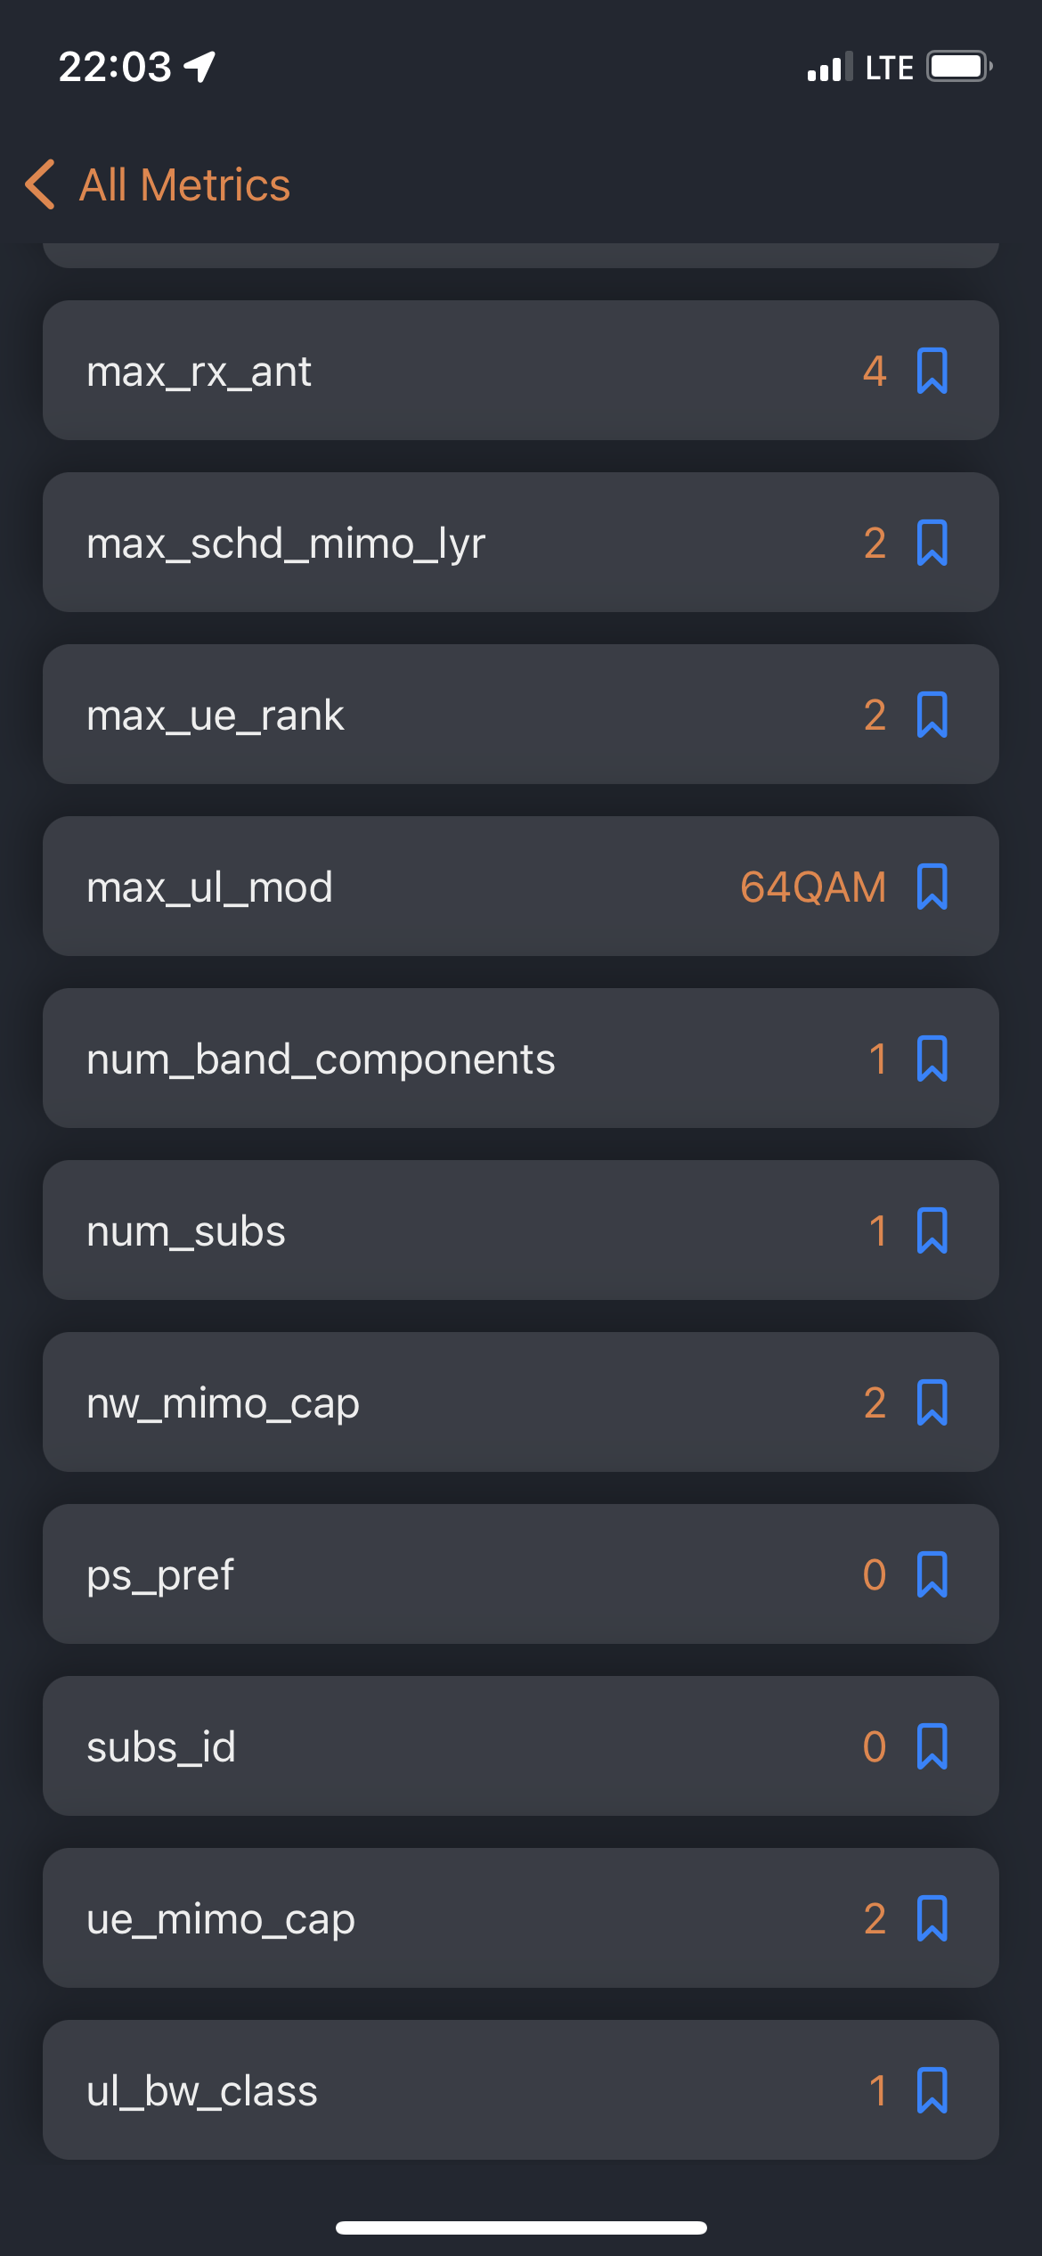Go back with the orange chevron

point(40,184)
